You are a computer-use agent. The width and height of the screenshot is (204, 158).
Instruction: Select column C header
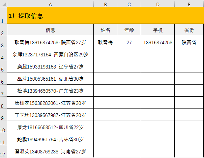coord(129,4)
